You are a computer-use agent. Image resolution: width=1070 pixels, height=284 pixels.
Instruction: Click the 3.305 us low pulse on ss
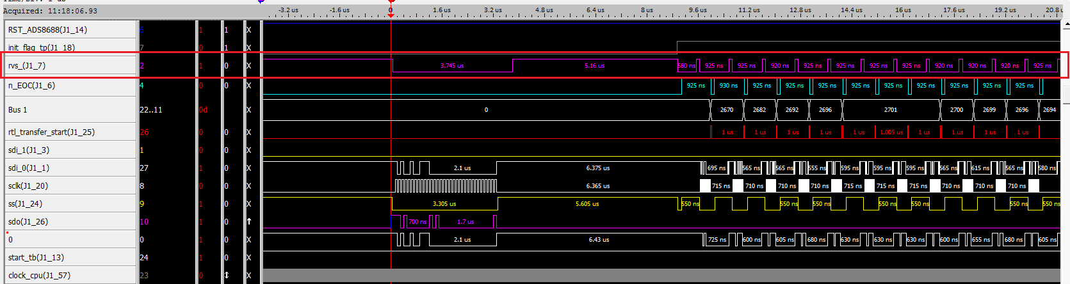click(x=444, y=203)
